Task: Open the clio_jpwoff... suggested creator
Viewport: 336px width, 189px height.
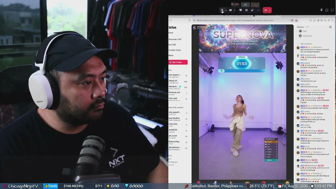Action: 178,113
